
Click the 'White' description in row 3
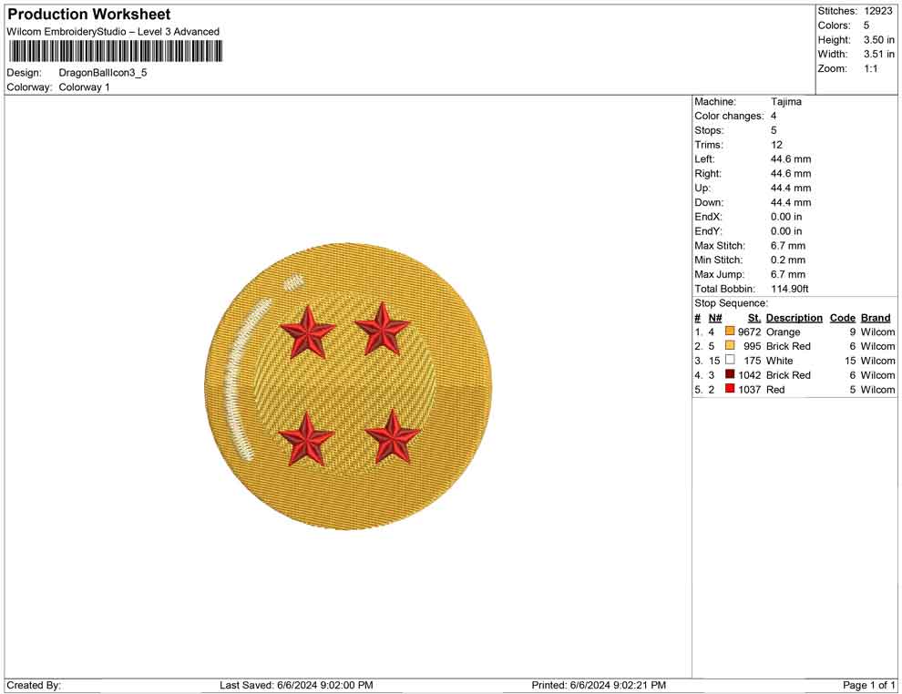[x=780, y=361]
